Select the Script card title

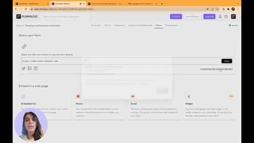point(134,104)
